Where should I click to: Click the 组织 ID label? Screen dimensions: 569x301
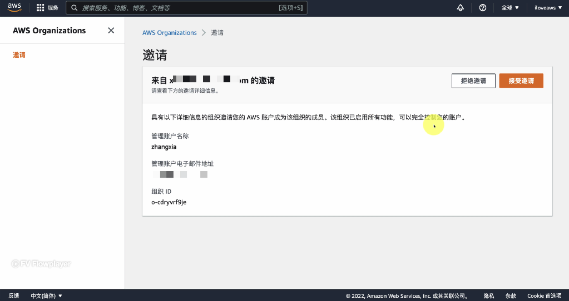click(161, 191)
